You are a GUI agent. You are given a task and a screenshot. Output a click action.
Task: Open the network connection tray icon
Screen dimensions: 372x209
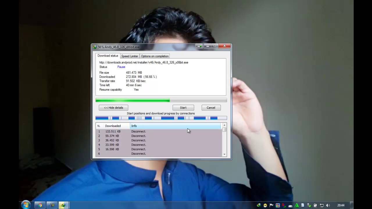pos(322,205)
